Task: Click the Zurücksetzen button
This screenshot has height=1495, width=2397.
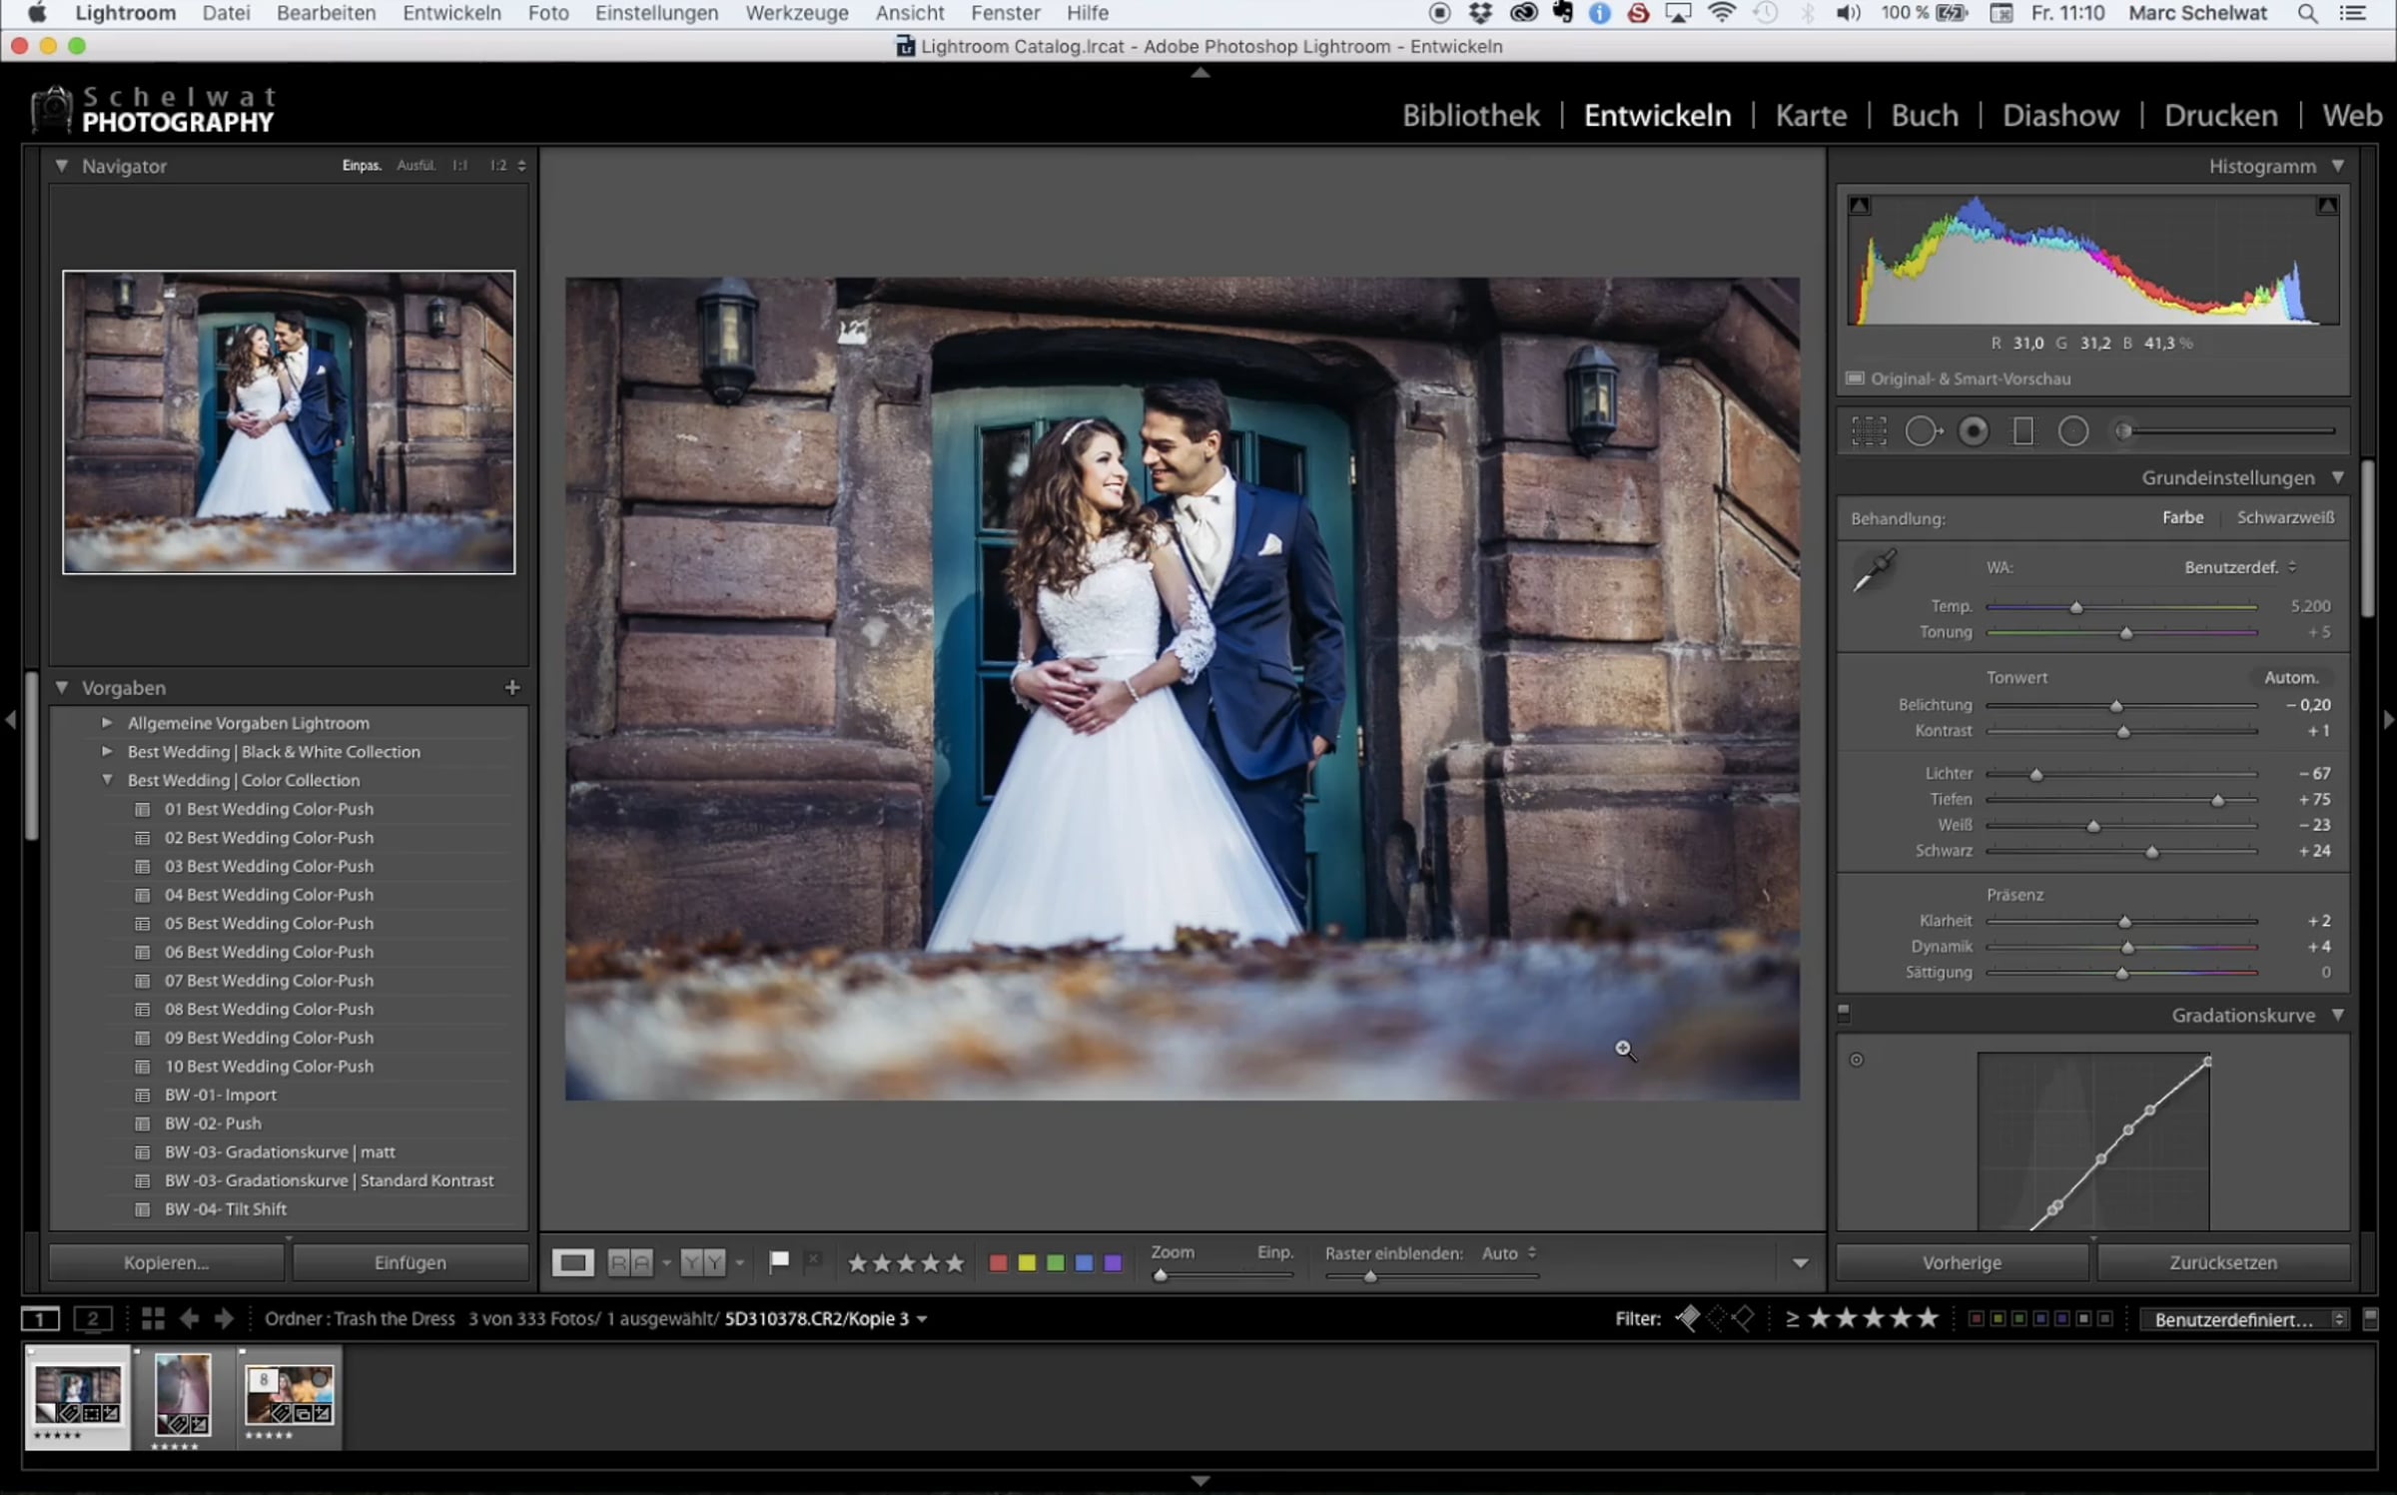Action: tap(2222, 1262)
